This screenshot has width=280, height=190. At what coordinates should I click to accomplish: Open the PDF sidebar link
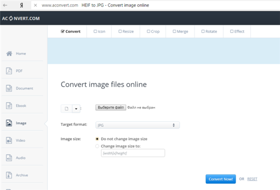(19, 71)
